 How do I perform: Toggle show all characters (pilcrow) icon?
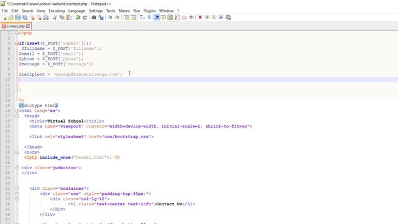point(149,17)
